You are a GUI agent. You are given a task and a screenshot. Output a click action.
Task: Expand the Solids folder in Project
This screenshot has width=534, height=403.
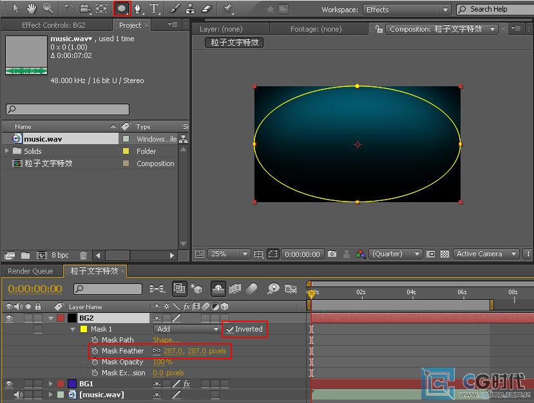pyautogui.click(x=6, y=151)
